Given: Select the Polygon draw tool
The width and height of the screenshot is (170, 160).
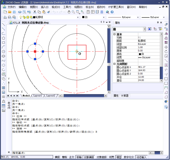Looking at the screenshot, I should click(x=3, y=38).
